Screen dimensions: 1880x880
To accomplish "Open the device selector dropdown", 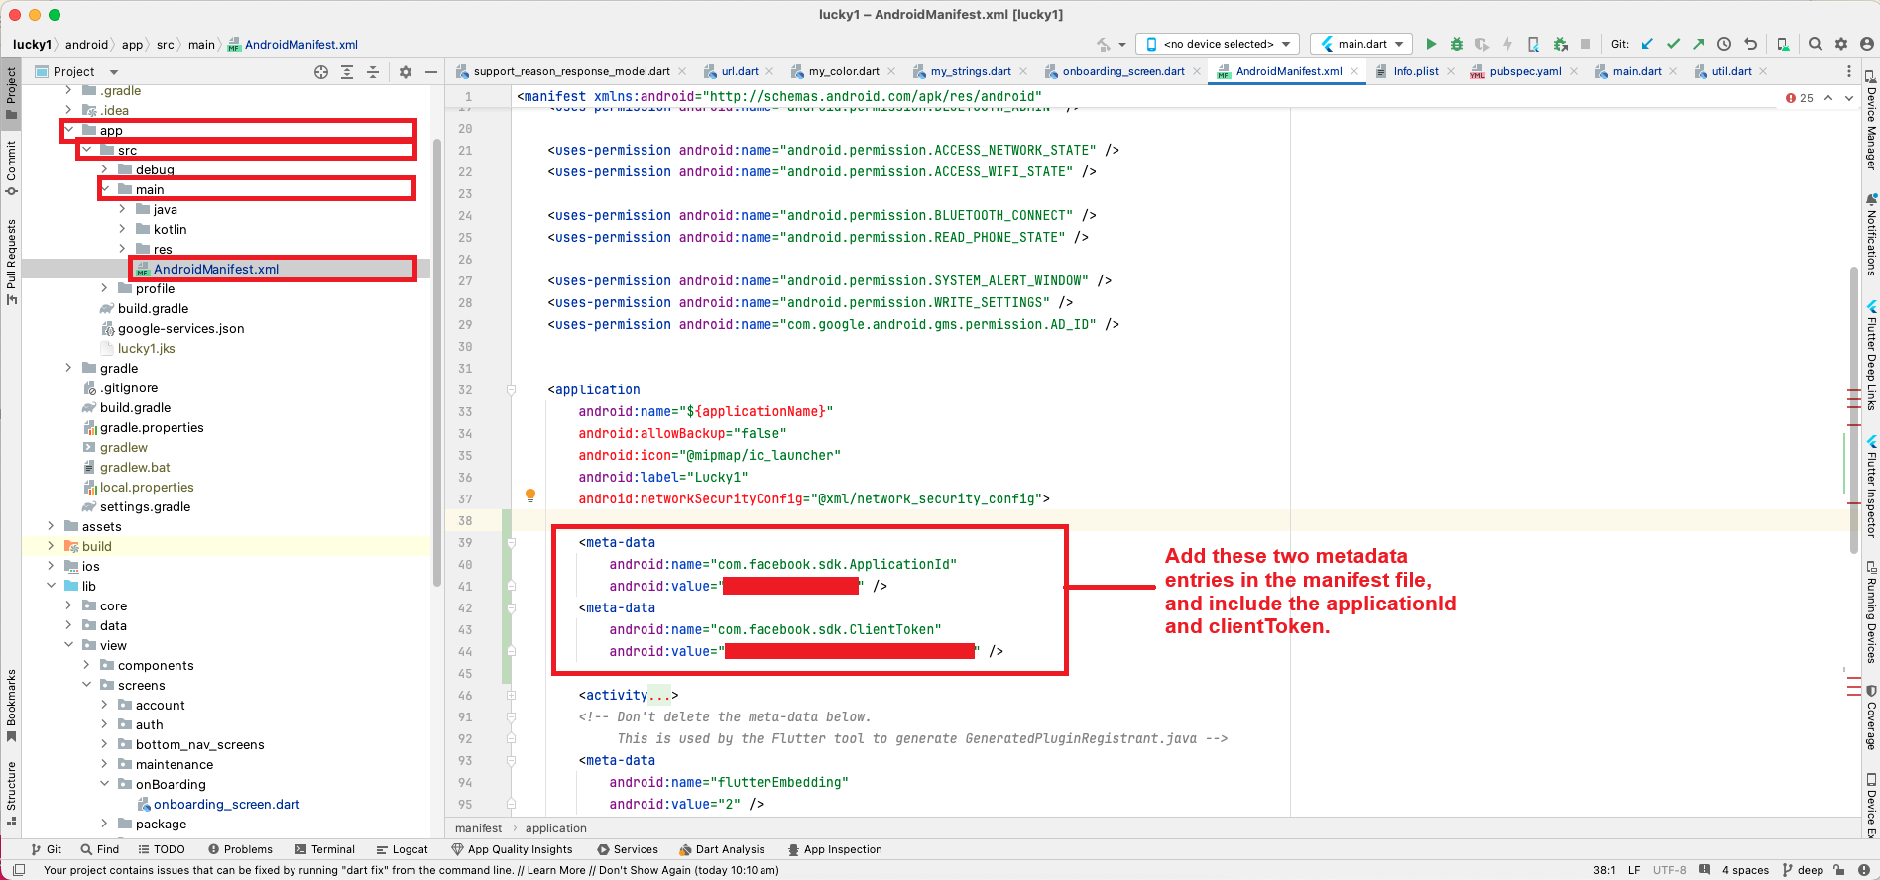I will [1218, 44].
